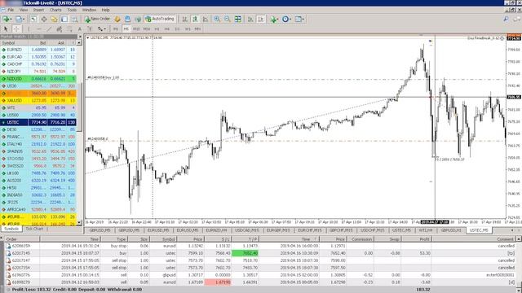
Task: Select the equidistant channel tool
Action: 60,29
